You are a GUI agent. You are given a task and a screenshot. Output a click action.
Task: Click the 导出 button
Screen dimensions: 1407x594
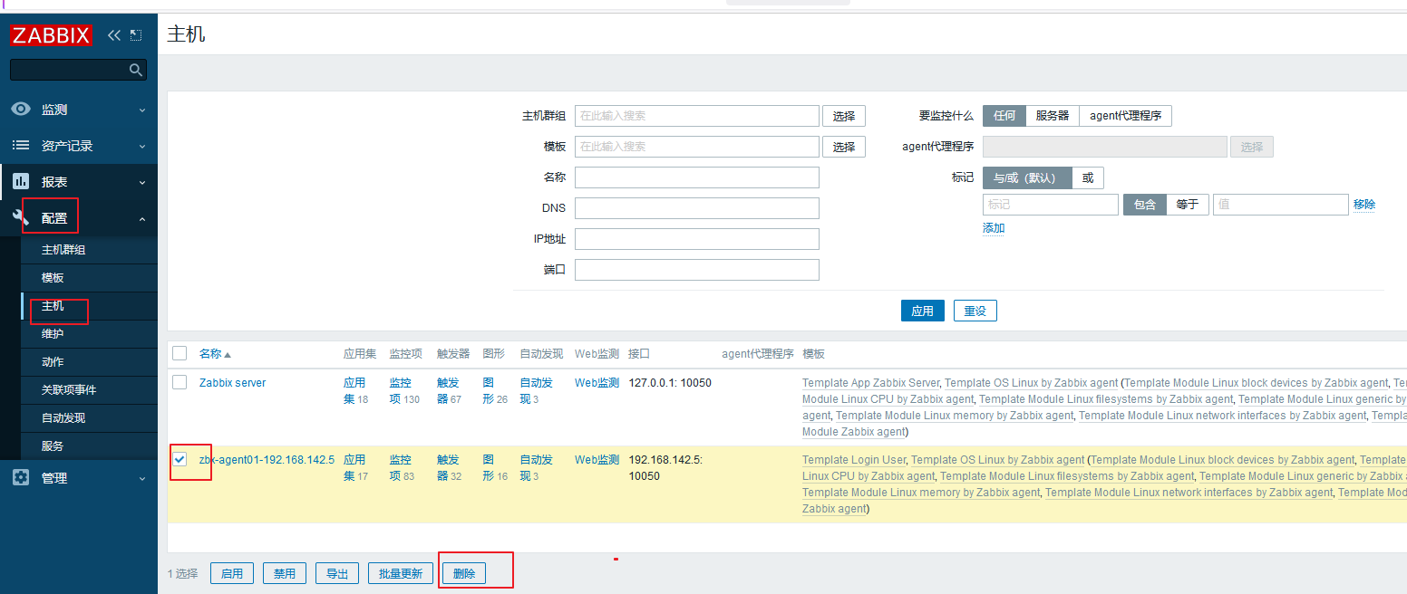coord(337,573)
